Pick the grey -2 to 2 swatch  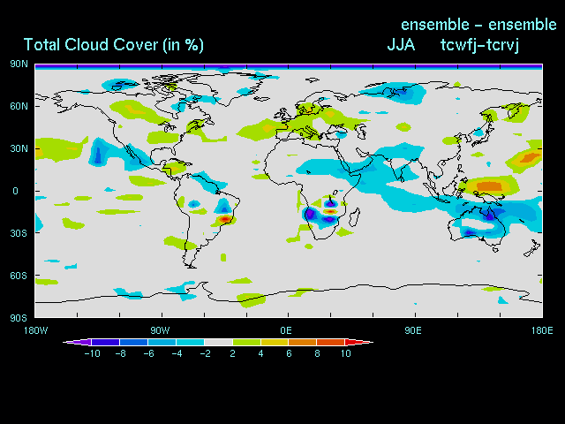coord(218,342)
